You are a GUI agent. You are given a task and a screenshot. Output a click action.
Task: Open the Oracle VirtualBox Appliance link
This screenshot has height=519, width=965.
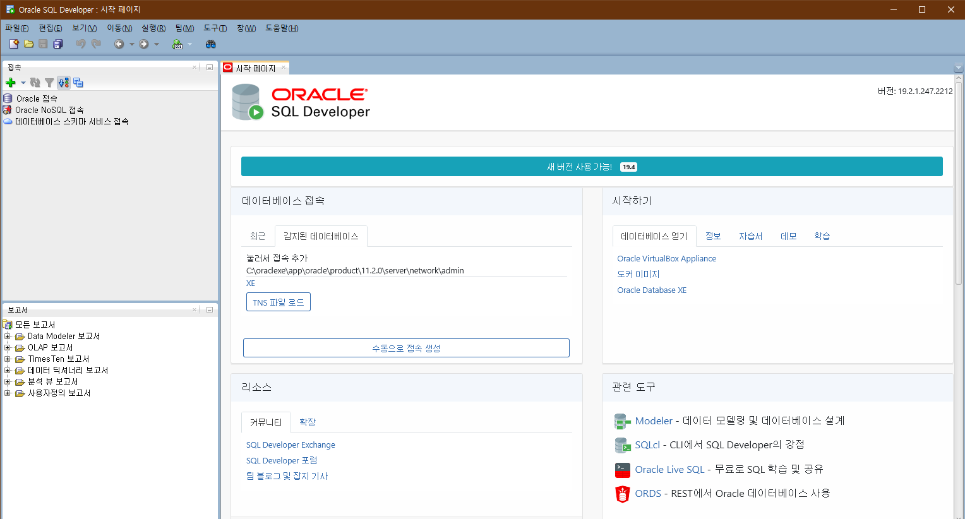click(x=666, y=259)
